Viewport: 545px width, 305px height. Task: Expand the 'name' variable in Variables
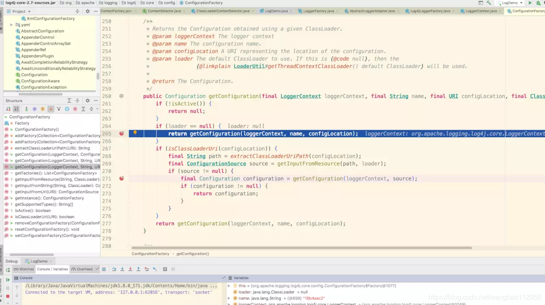(x=229, y=298)
